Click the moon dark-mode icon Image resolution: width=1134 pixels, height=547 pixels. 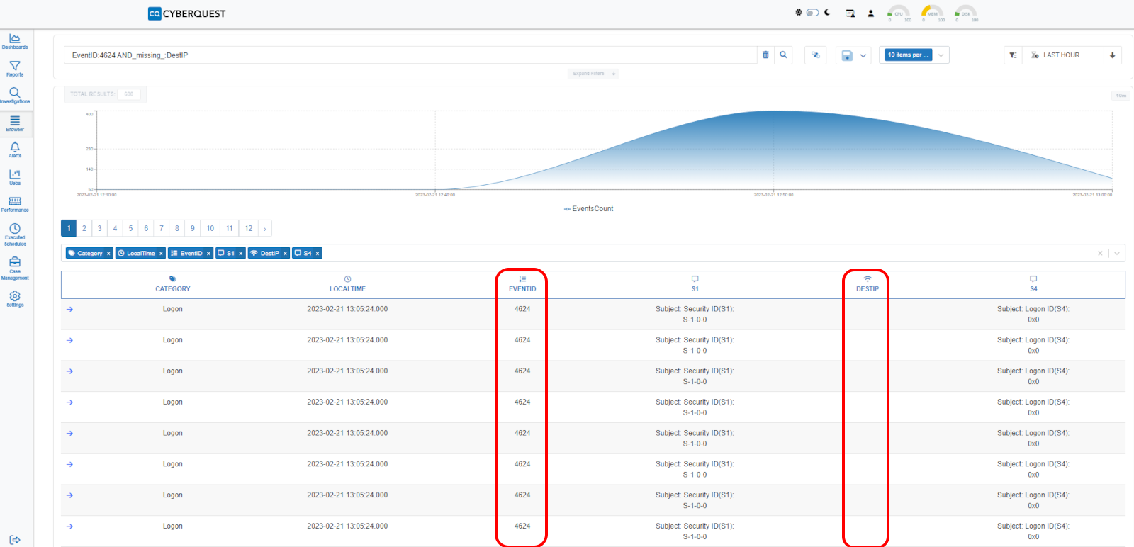827,12
